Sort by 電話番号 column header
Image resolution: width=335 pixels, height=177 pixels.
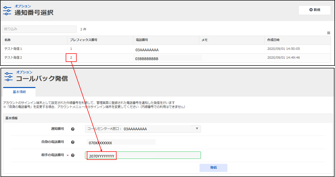click(x=166, y=40)
